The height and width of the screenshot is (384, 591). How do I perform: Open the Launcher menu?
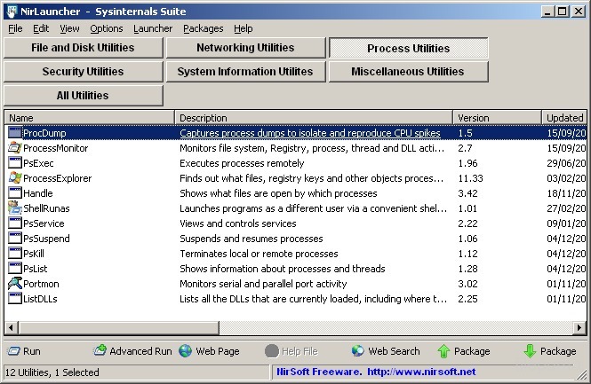(153, 28)
